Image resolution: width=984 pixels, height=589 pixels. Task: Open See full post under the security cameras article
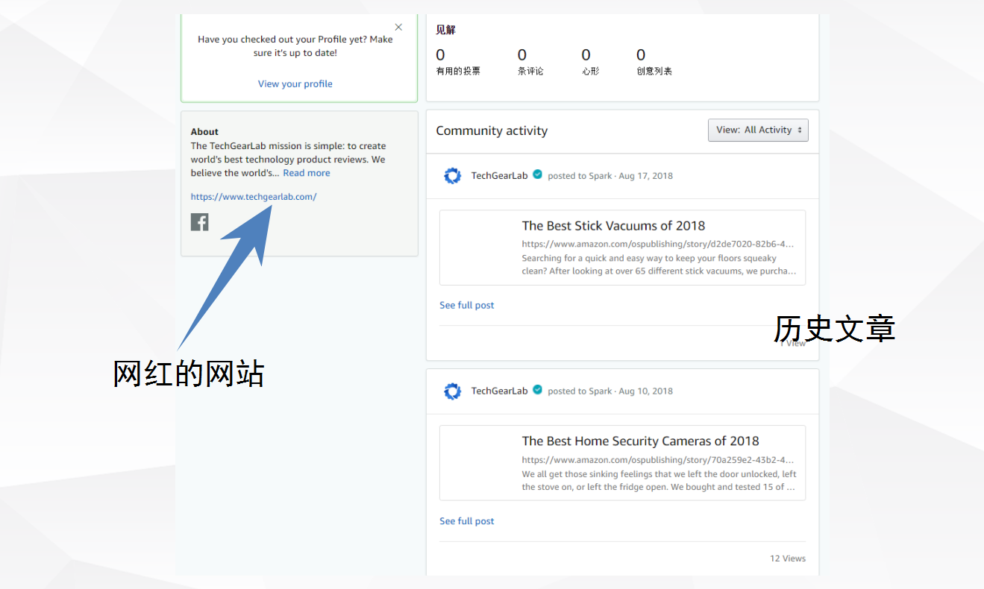pyautogui.click(x=466, y=520)
